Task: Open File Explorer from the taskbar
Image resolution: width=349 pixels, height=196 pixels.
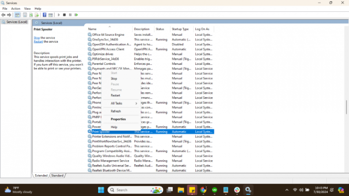Action: point(181,190)
